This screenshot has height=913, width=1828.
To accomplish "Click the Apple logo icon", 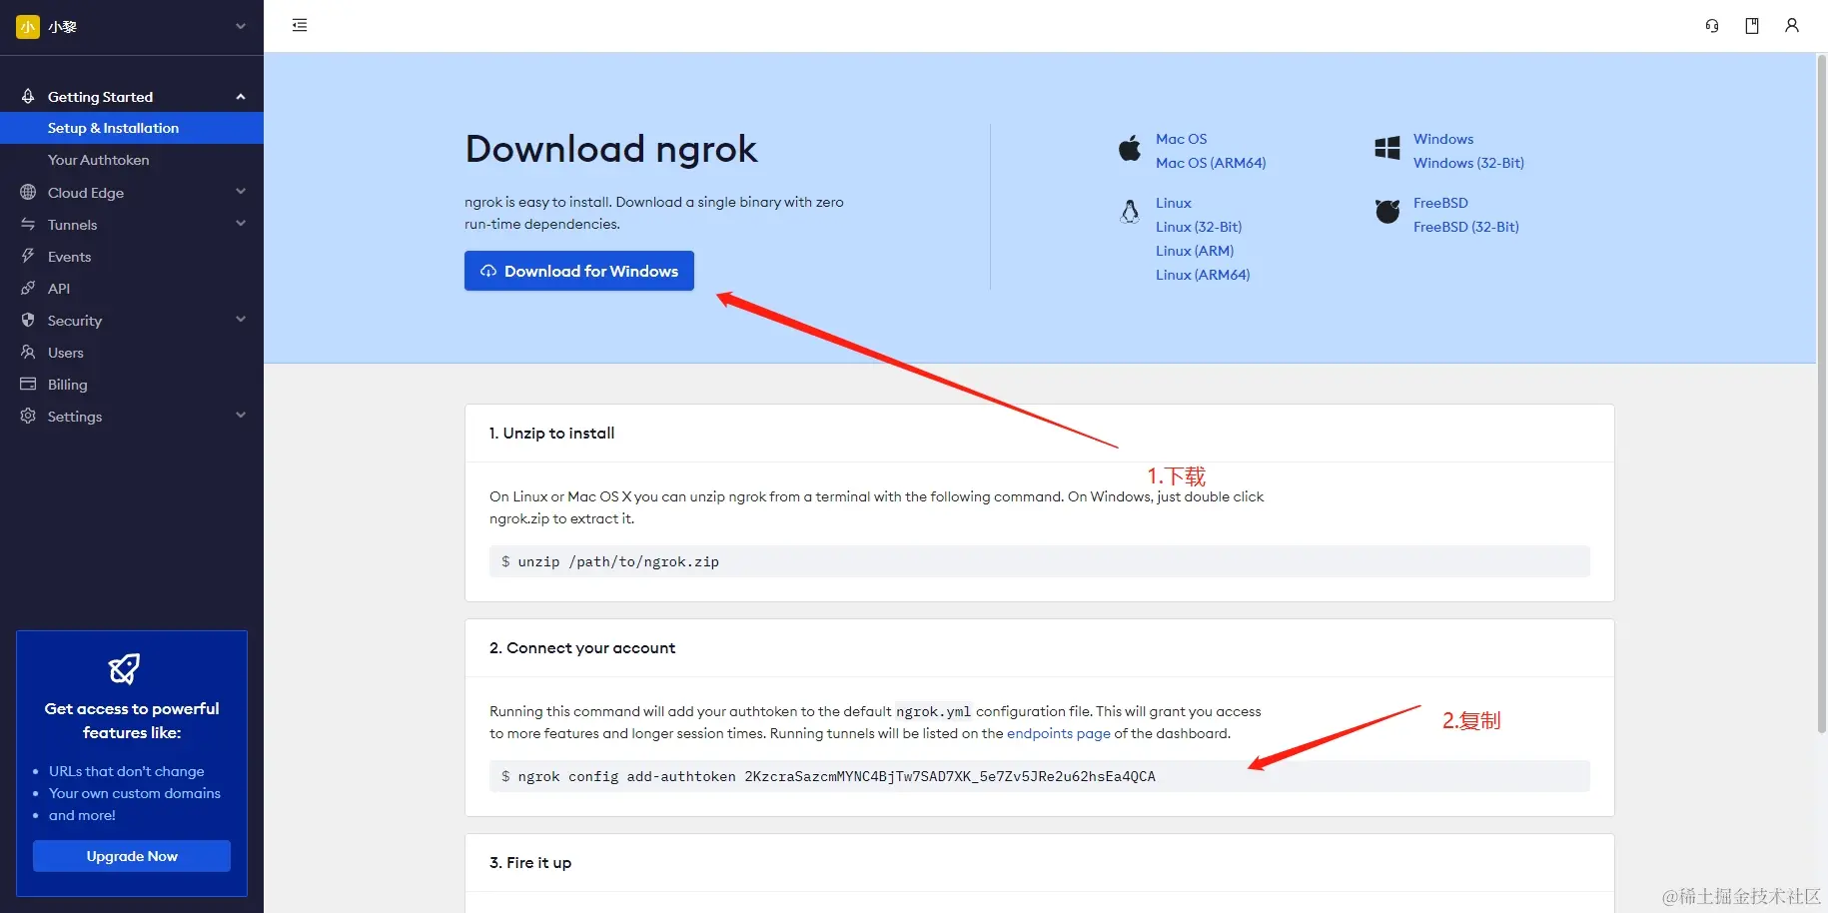I will tap(1130, 148).
